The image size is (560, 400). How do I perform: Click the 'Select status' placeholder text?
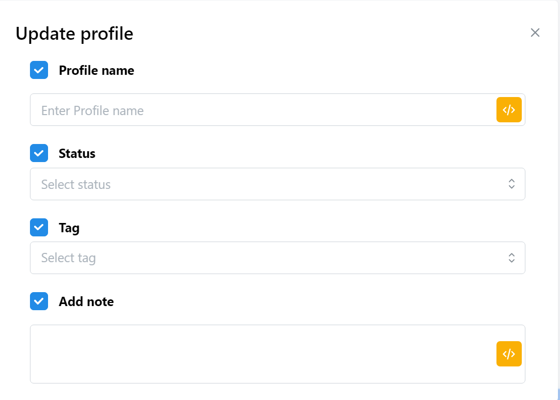point(76,185)
